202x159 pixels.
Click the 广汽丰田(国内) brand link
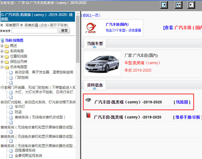pyautogui.click(x=117, y=24)
